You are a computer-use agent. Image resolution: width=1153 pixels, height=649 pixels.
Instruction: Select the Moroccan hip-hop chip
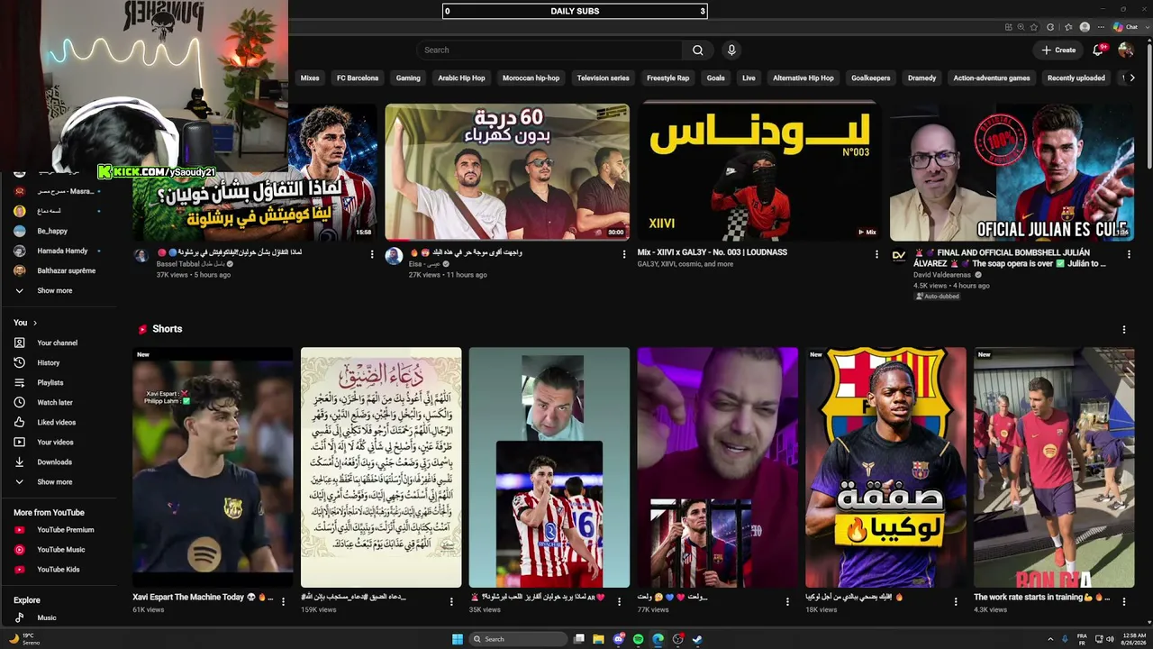pos(531,78)
